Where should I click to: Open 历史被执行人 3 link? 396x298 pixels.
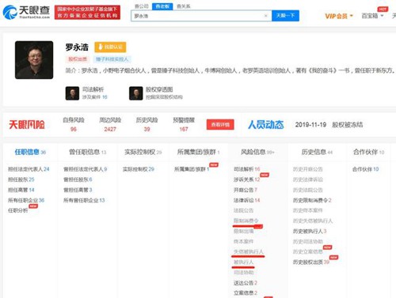pos(310,231)
